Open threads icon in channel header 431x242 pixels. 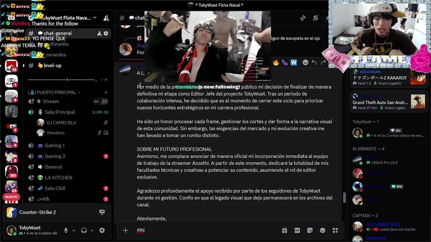tap(303, 18)
